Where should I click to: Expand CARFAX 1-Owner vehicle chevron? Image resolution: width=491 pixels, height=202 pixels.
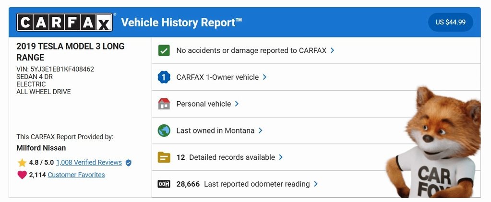pyautogui.click(x=264, y=77)
